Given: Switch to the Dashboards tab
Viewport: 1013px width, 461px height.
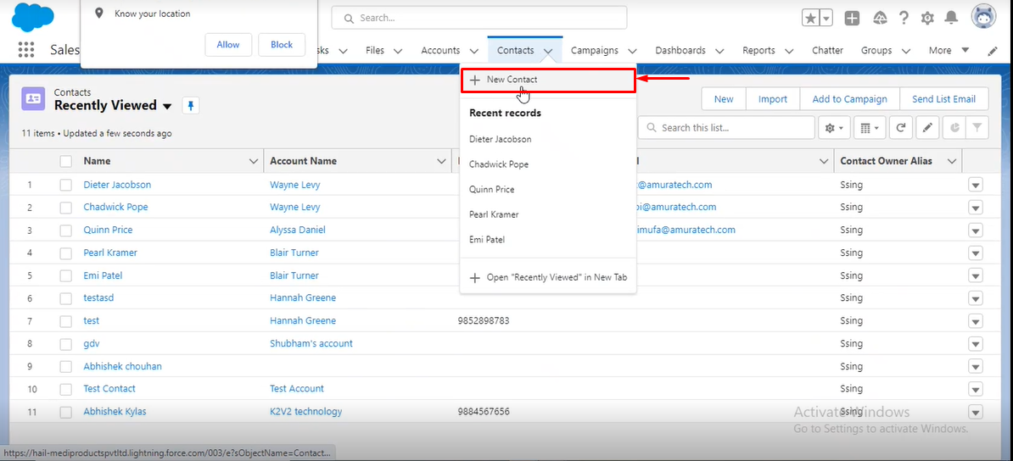Looking at the screenshot, I should tap(680, 50).
